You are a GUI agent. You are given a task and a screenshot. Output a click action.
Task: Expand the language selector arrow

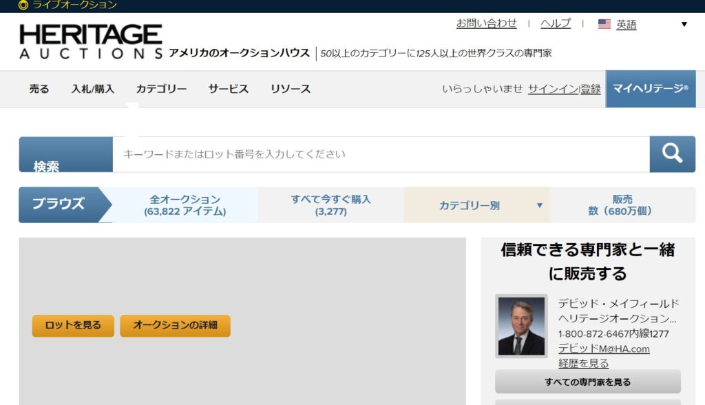(x=684, y=24)
